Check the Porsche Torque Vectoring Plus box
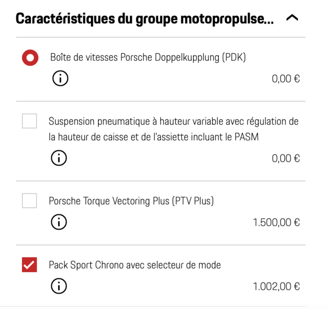Viewport: 328px width, 309px height. 30,201
